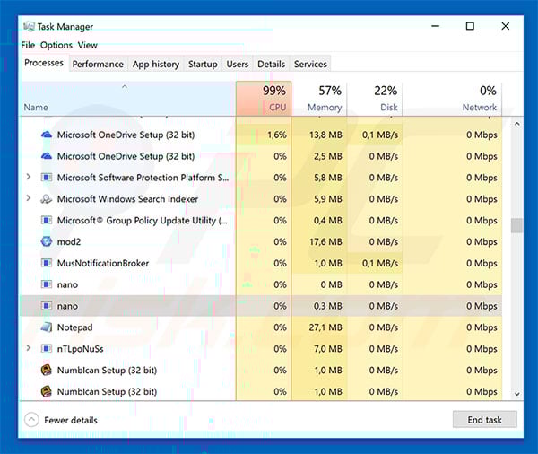
Task: Click the mod2 process icon
Action: click(47, 241)
